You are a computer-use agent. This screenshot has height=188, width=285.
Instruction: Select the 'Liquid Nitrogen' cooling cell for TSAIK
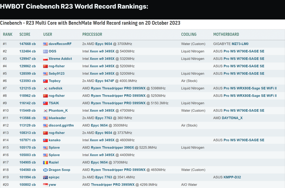click(193, 103)
